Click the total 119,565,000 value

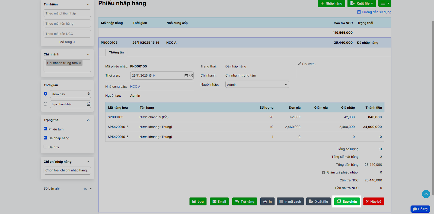coord(343,33)
